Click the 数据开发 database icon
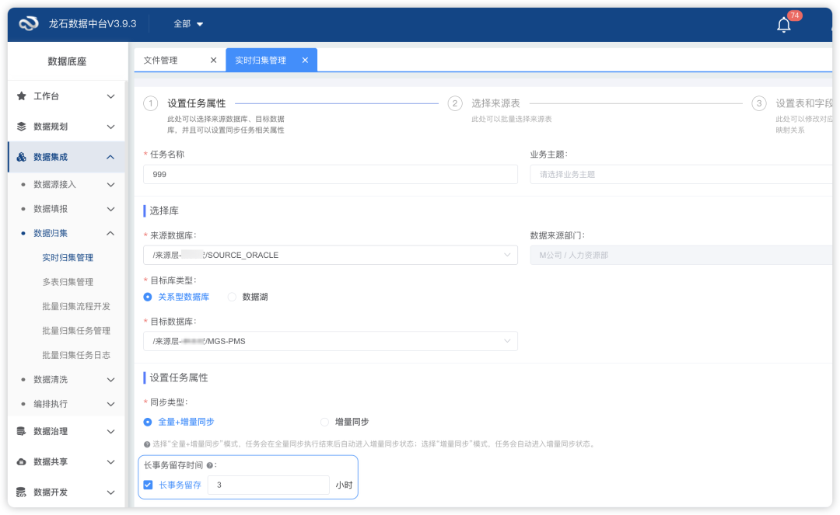This screenshot has height=515, width=840. 22,492
